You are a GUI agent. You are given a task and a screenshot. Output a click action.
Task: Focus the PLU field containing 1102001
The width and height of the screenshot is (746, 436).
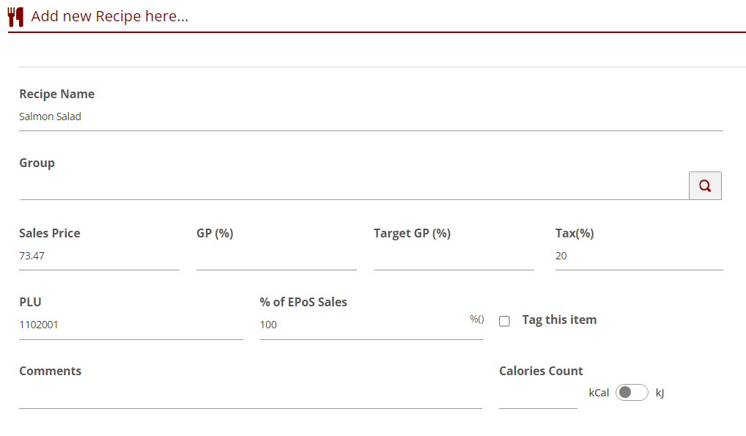(x=130, y=325)
